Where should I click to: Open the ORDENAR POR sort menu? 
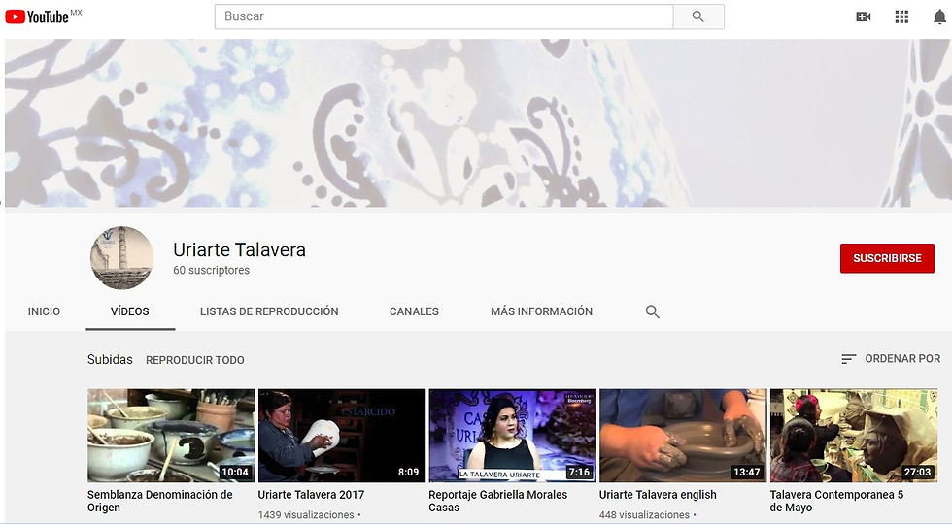pyautogui.click(x=891, y=359)
